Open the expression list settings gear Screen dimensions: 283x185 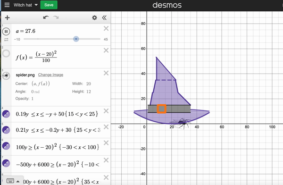94,18
